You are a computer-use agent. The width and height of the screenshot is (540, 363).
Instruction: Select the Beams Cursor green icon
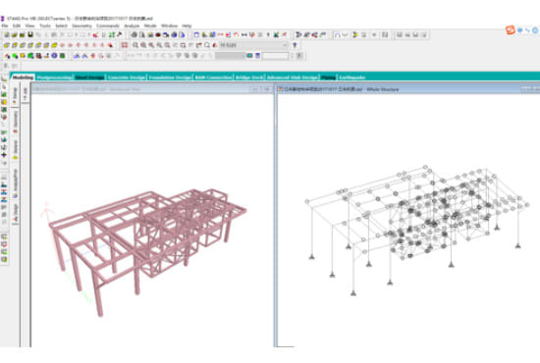click(15, 56)
